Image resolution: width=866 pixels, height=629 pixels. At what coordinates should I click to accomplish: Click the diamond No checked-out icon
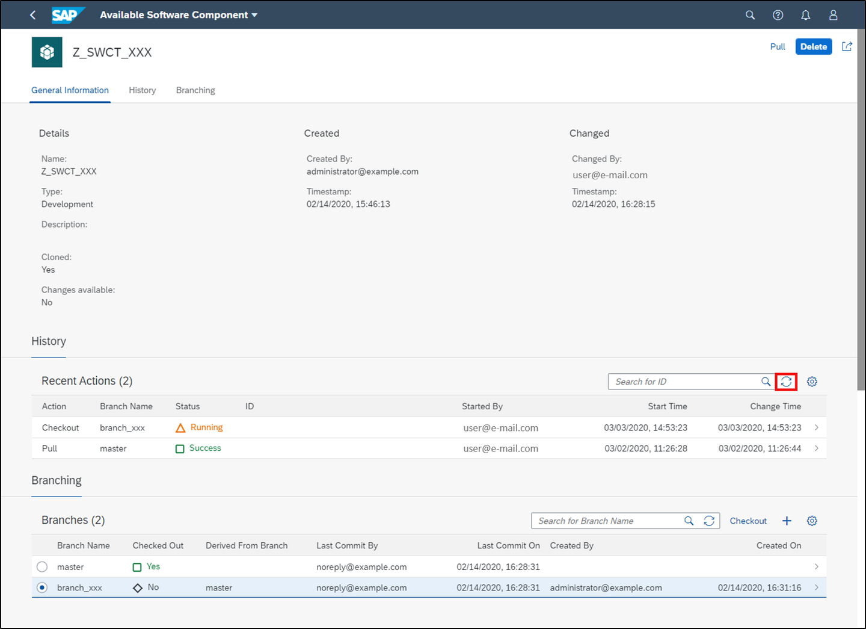pos(138,588)
